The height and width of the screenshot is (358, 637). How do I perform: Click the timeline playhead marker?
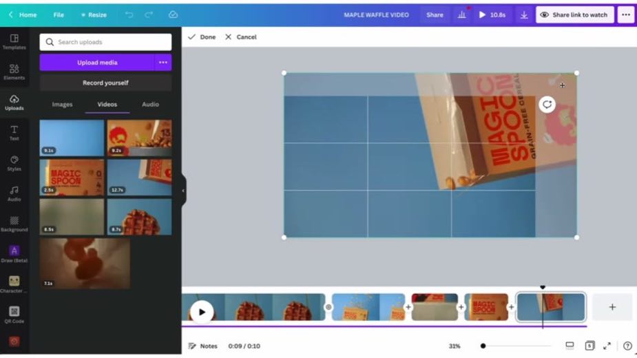[x=543, y=287]
